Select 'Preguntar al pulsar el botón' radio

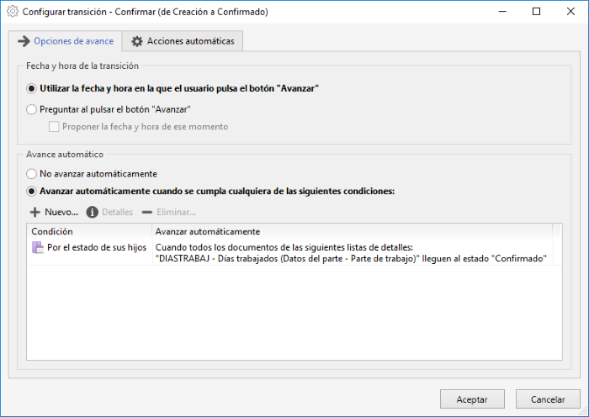32,109
